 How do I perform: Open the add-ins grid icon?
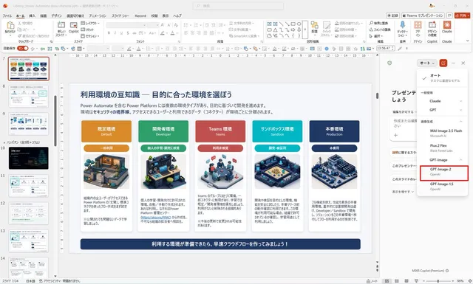(418, 29)
